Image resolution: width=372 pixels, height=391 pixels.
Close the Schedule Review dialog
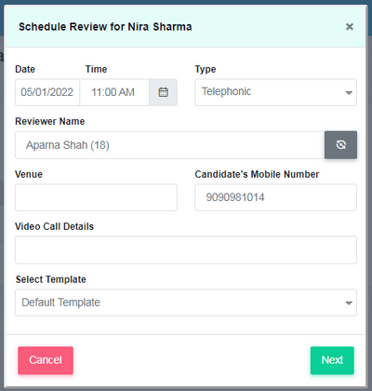(350, 27)
